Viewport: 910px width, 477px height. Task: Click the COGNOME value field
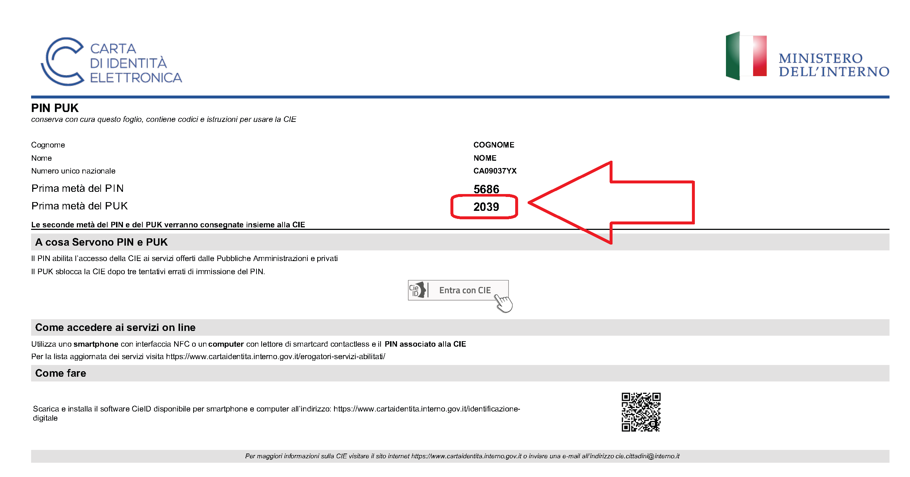click(x=494, y=145)
